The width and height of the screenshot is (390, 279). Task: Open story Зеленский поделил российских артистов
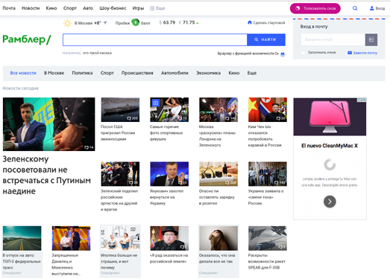pyautogui.click(x=119, y=200)
